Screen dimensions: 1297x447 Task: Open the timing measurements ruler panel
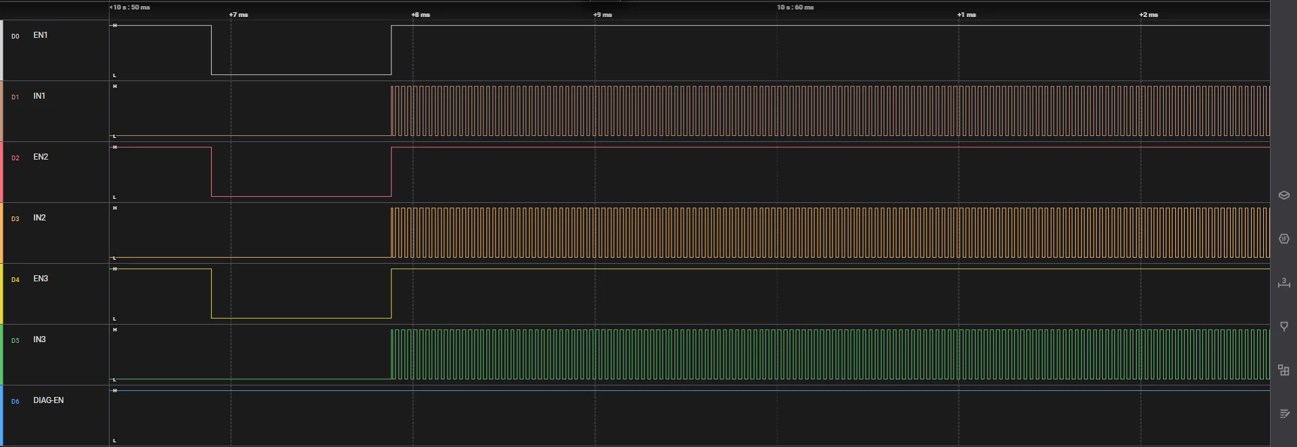click(1283, 283)
